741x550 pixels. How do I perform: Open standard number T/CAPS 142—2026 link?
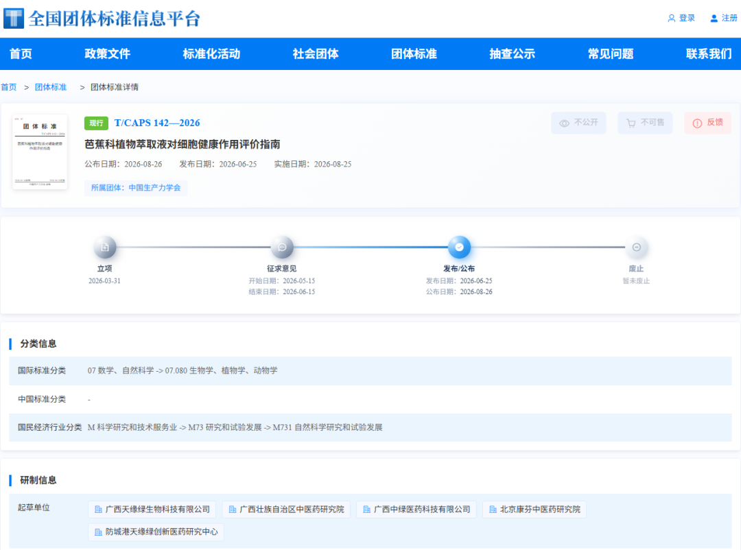click(157, 123)
